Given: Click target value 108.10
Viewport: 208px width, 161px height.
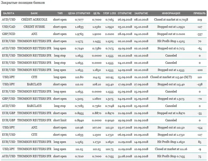Looking at the screenshot, I should click(97, 85).
